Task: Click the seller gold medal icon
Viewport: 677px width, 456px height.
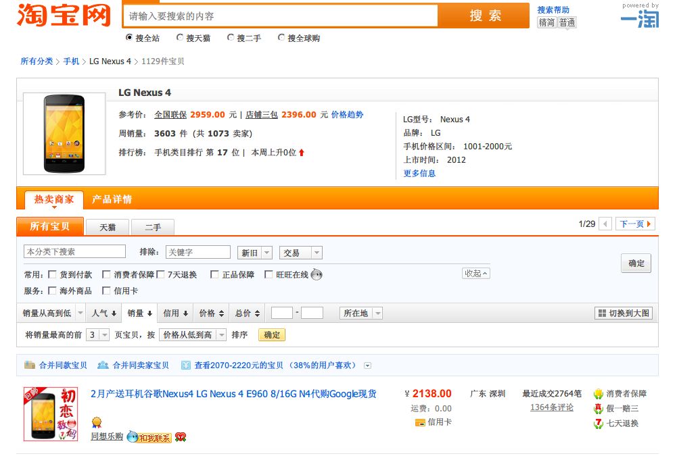Action: point(97,422)
